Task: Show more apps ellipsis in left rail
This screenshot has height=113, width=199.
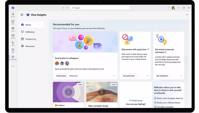Action: (x=13, y=66)
